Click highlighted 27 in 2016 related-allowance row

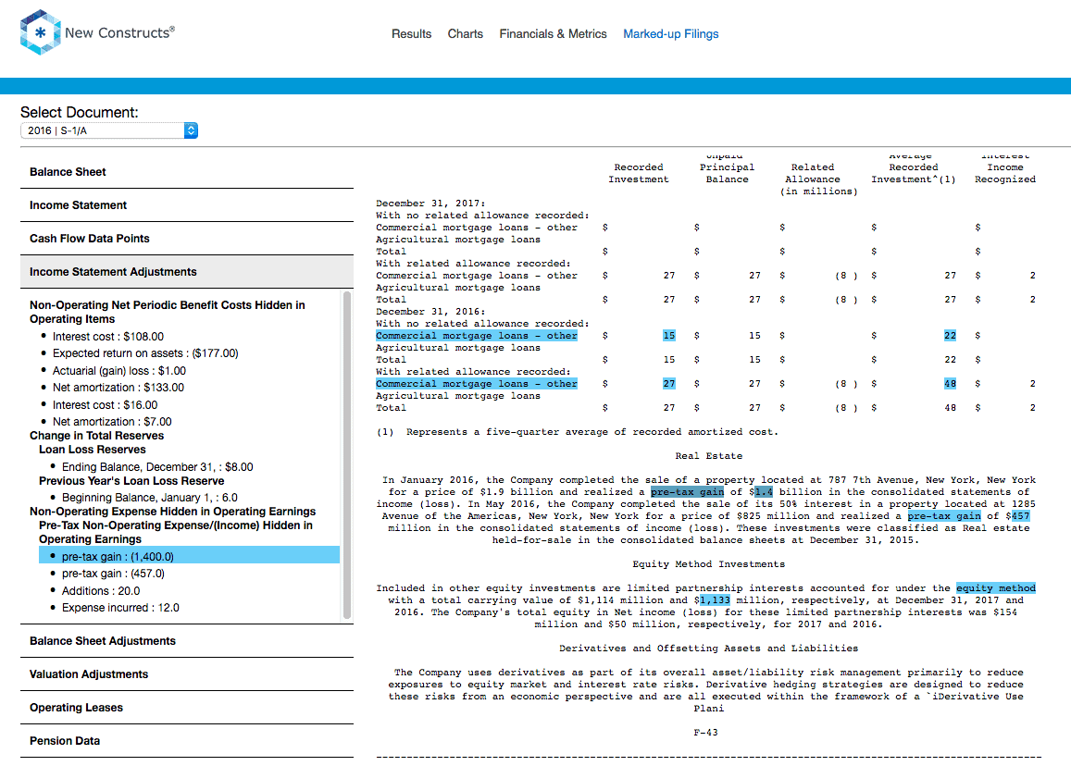pyautogui.click(x=668, y=384)
